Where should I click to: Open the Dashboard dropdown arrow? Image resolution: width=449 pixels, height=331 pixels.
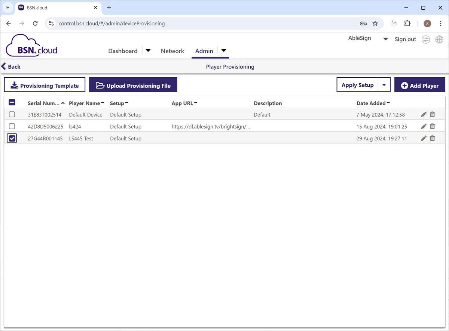(x=148, y=50)
